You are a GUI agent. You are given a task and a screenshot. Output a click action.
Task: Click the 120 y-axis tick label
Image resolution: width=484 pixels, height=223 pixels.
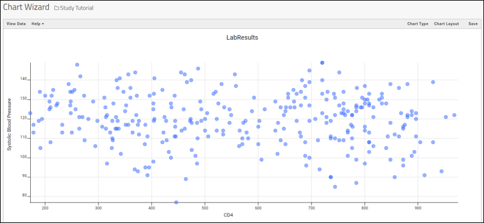tap(24, 119)
